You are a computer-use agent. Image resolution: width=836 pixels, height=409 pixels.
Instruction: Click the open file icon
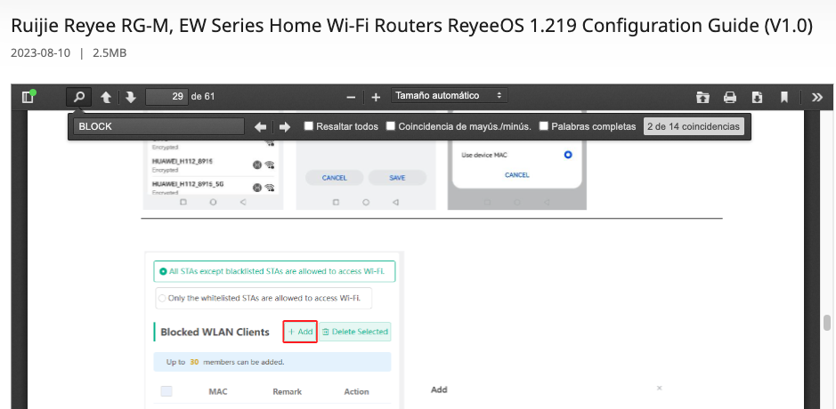click(x=702, y=97)
